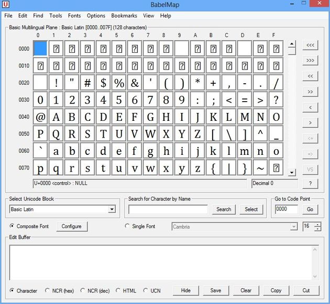
Task: Open the Tools menu
Action: pyautogui.click(x=56, y=16)
